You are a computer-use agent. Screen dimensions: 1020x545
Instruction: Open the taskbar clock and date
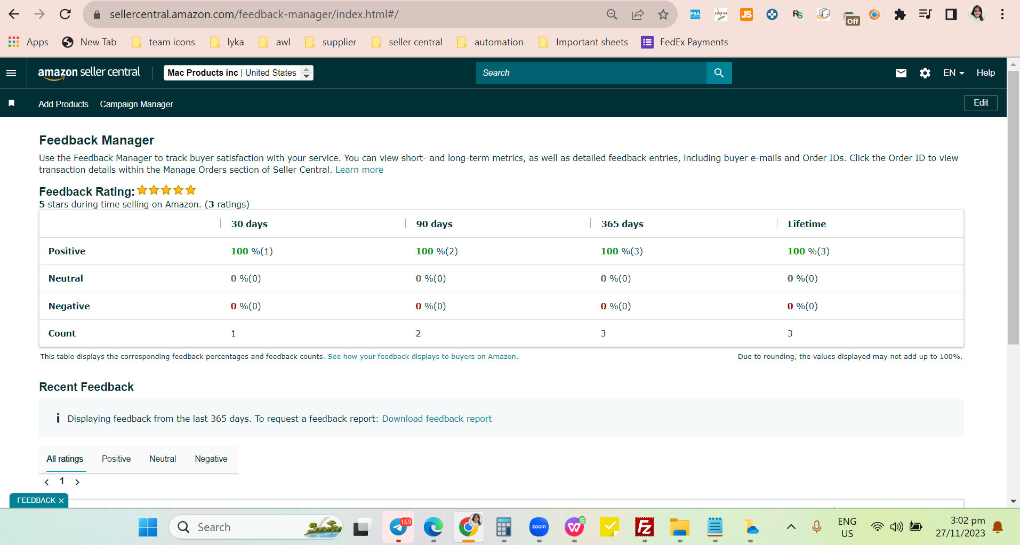click(960, 527)
